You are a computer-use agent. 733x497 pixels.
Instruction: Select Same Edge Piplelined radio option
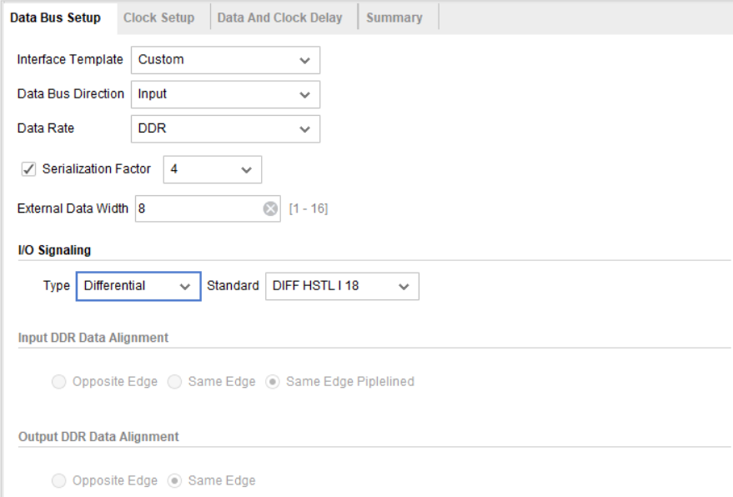pos(273,382)
